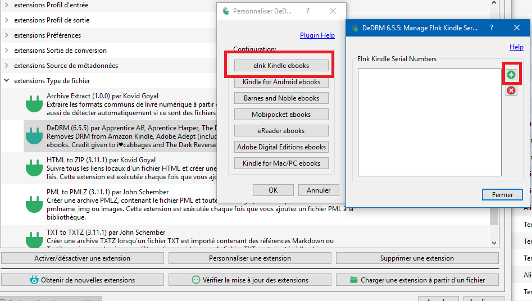Open Mobipocket ebooks settings
The height and width of the screenshot is (301, 532).
pos(281,115)
